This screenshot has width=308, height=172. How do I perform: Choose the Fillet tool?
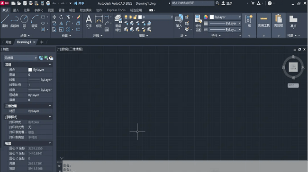[68, 23]
